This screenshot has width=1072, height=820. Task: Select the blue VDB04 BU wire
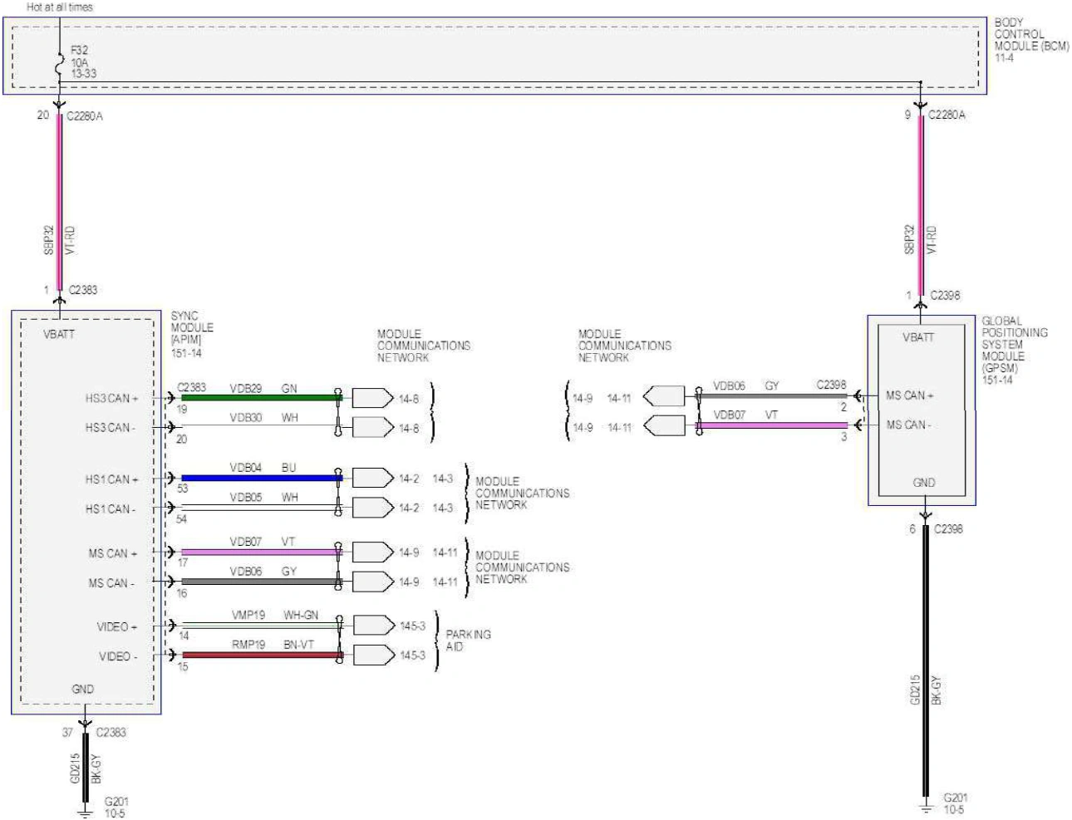(x=261, y=478)
